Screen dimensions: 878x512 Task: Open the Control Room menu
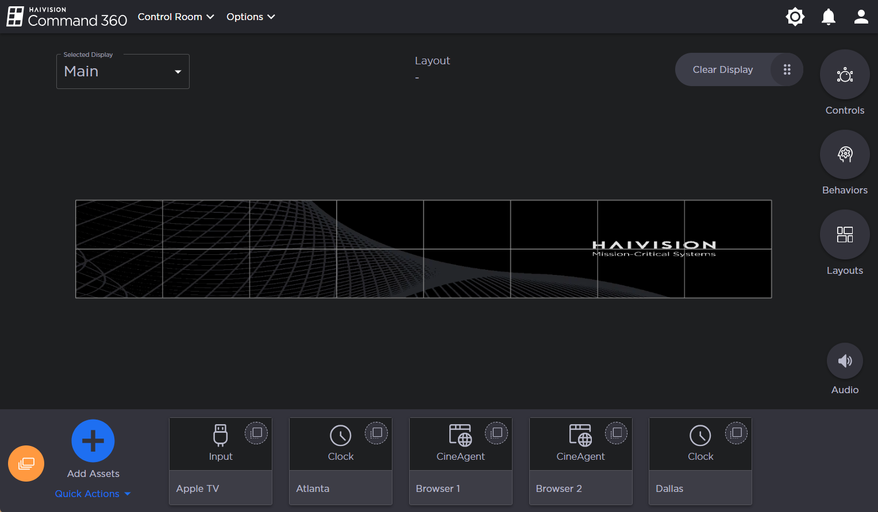click(176, 17)
